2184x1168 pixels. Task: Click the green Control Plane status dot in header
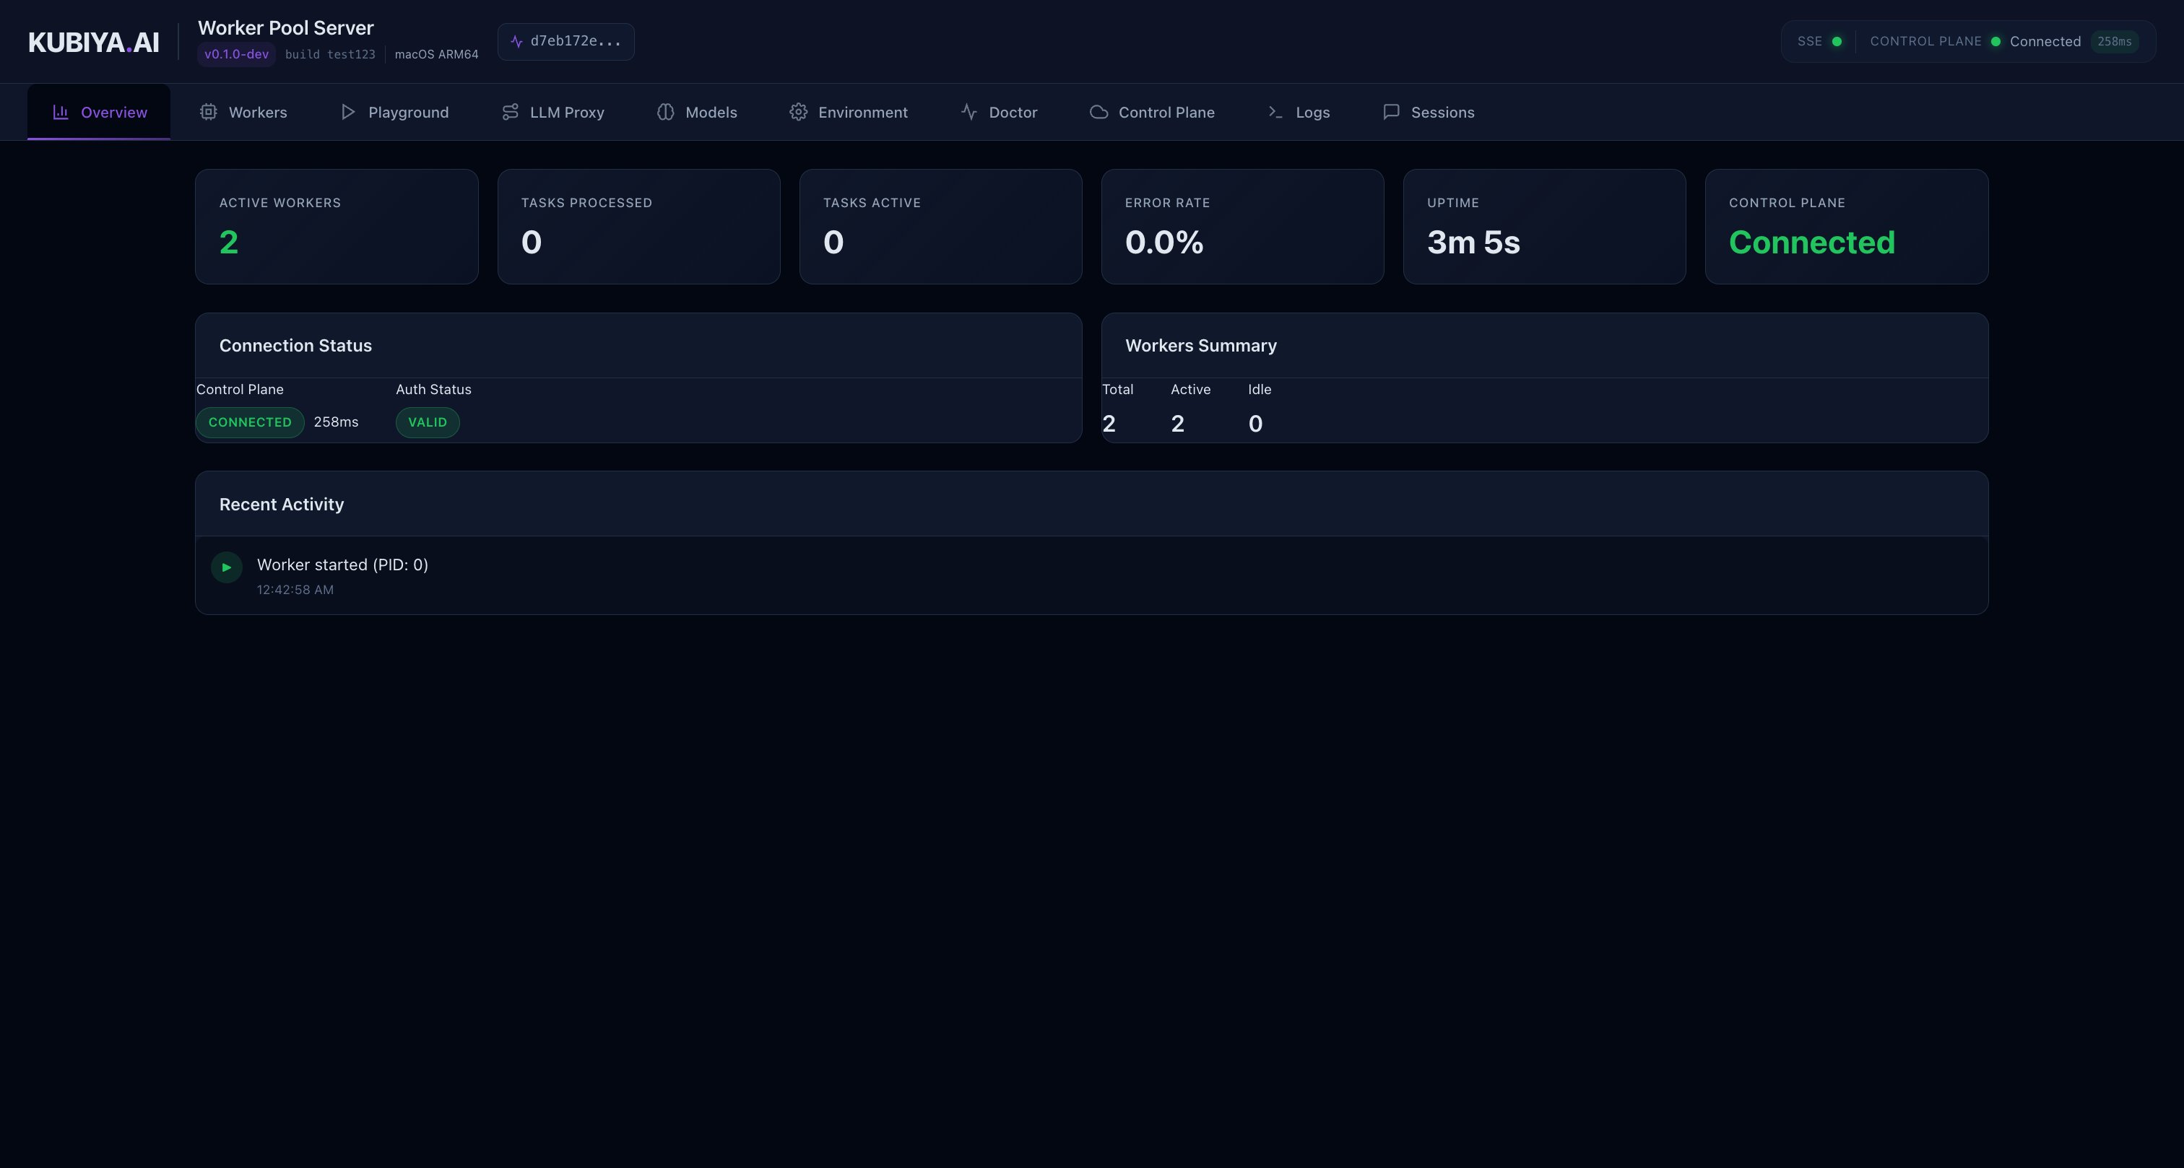[x=1995, y=42]
